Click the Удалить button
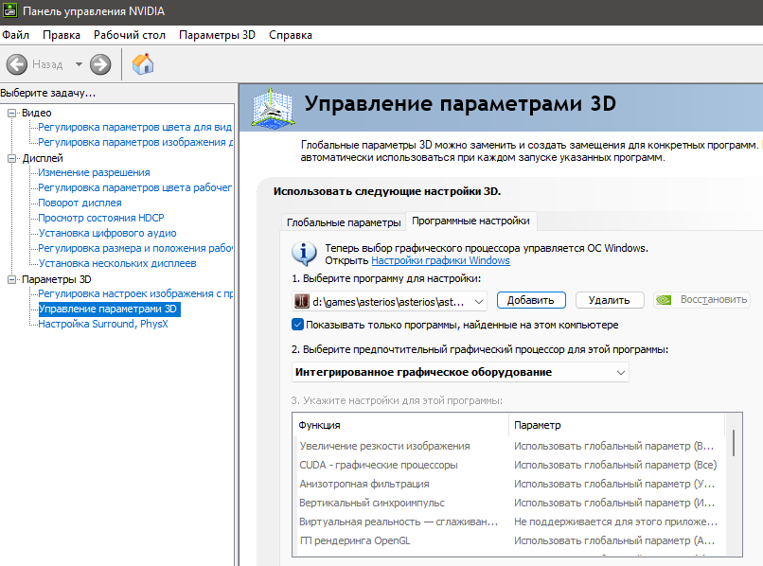 610,300
